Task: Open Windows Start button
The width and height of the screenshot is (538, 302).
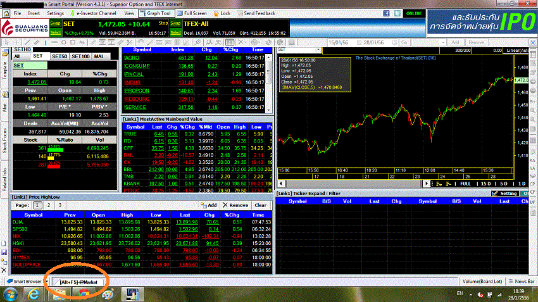Action: (10, 294)
